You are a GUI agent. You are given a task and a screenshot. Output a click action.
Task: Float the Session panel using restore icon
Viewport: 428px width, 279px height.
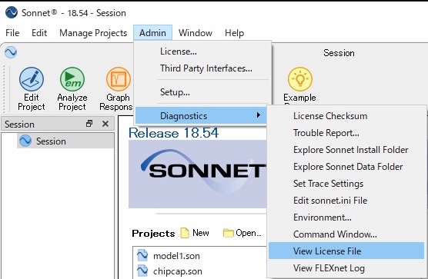pos(89,124)
